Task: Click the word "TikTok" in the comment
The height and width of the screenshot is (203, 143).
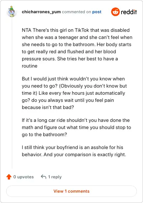Action: pyautogui.click(x=82, y=30)
